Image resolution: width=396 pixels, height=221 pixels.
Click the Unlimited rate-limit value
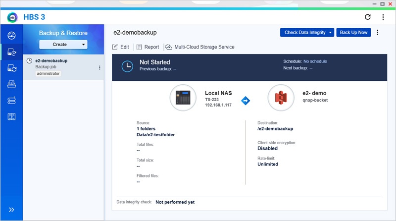click(x=268, y=164)
